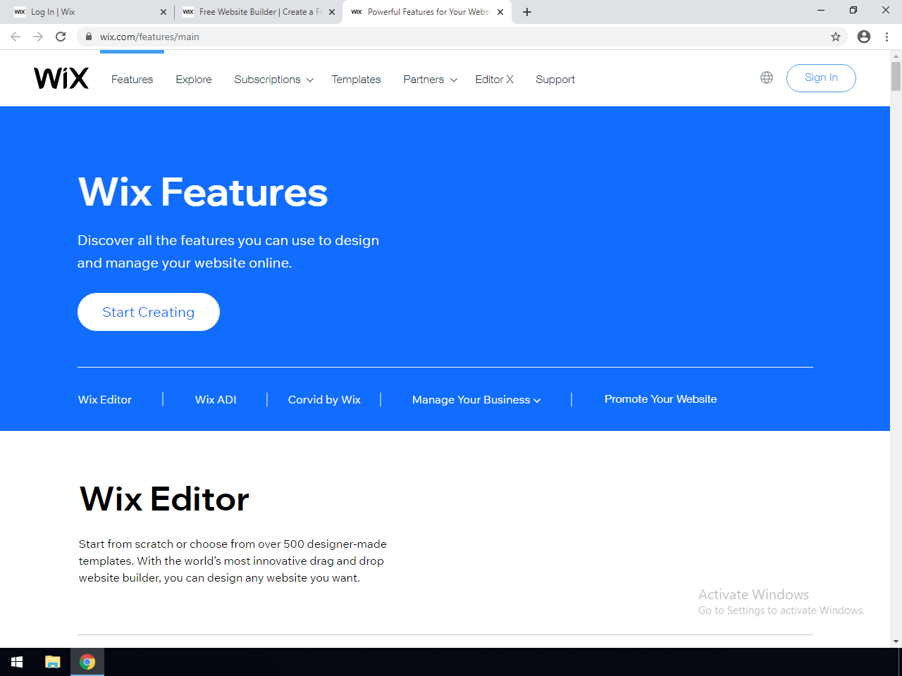Viewport: 902px width, 676px height.
Task: Open the Windows Start menu
Action: 17,662
